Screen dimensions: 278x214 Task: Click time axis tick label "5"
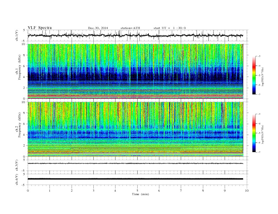(137, 191)
